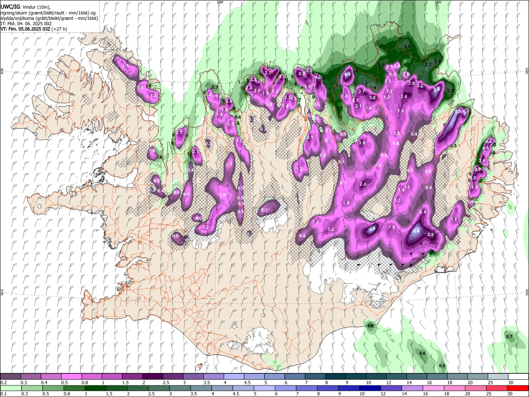Click the '4.2' precipitation value on north coast

coord(318,77)
